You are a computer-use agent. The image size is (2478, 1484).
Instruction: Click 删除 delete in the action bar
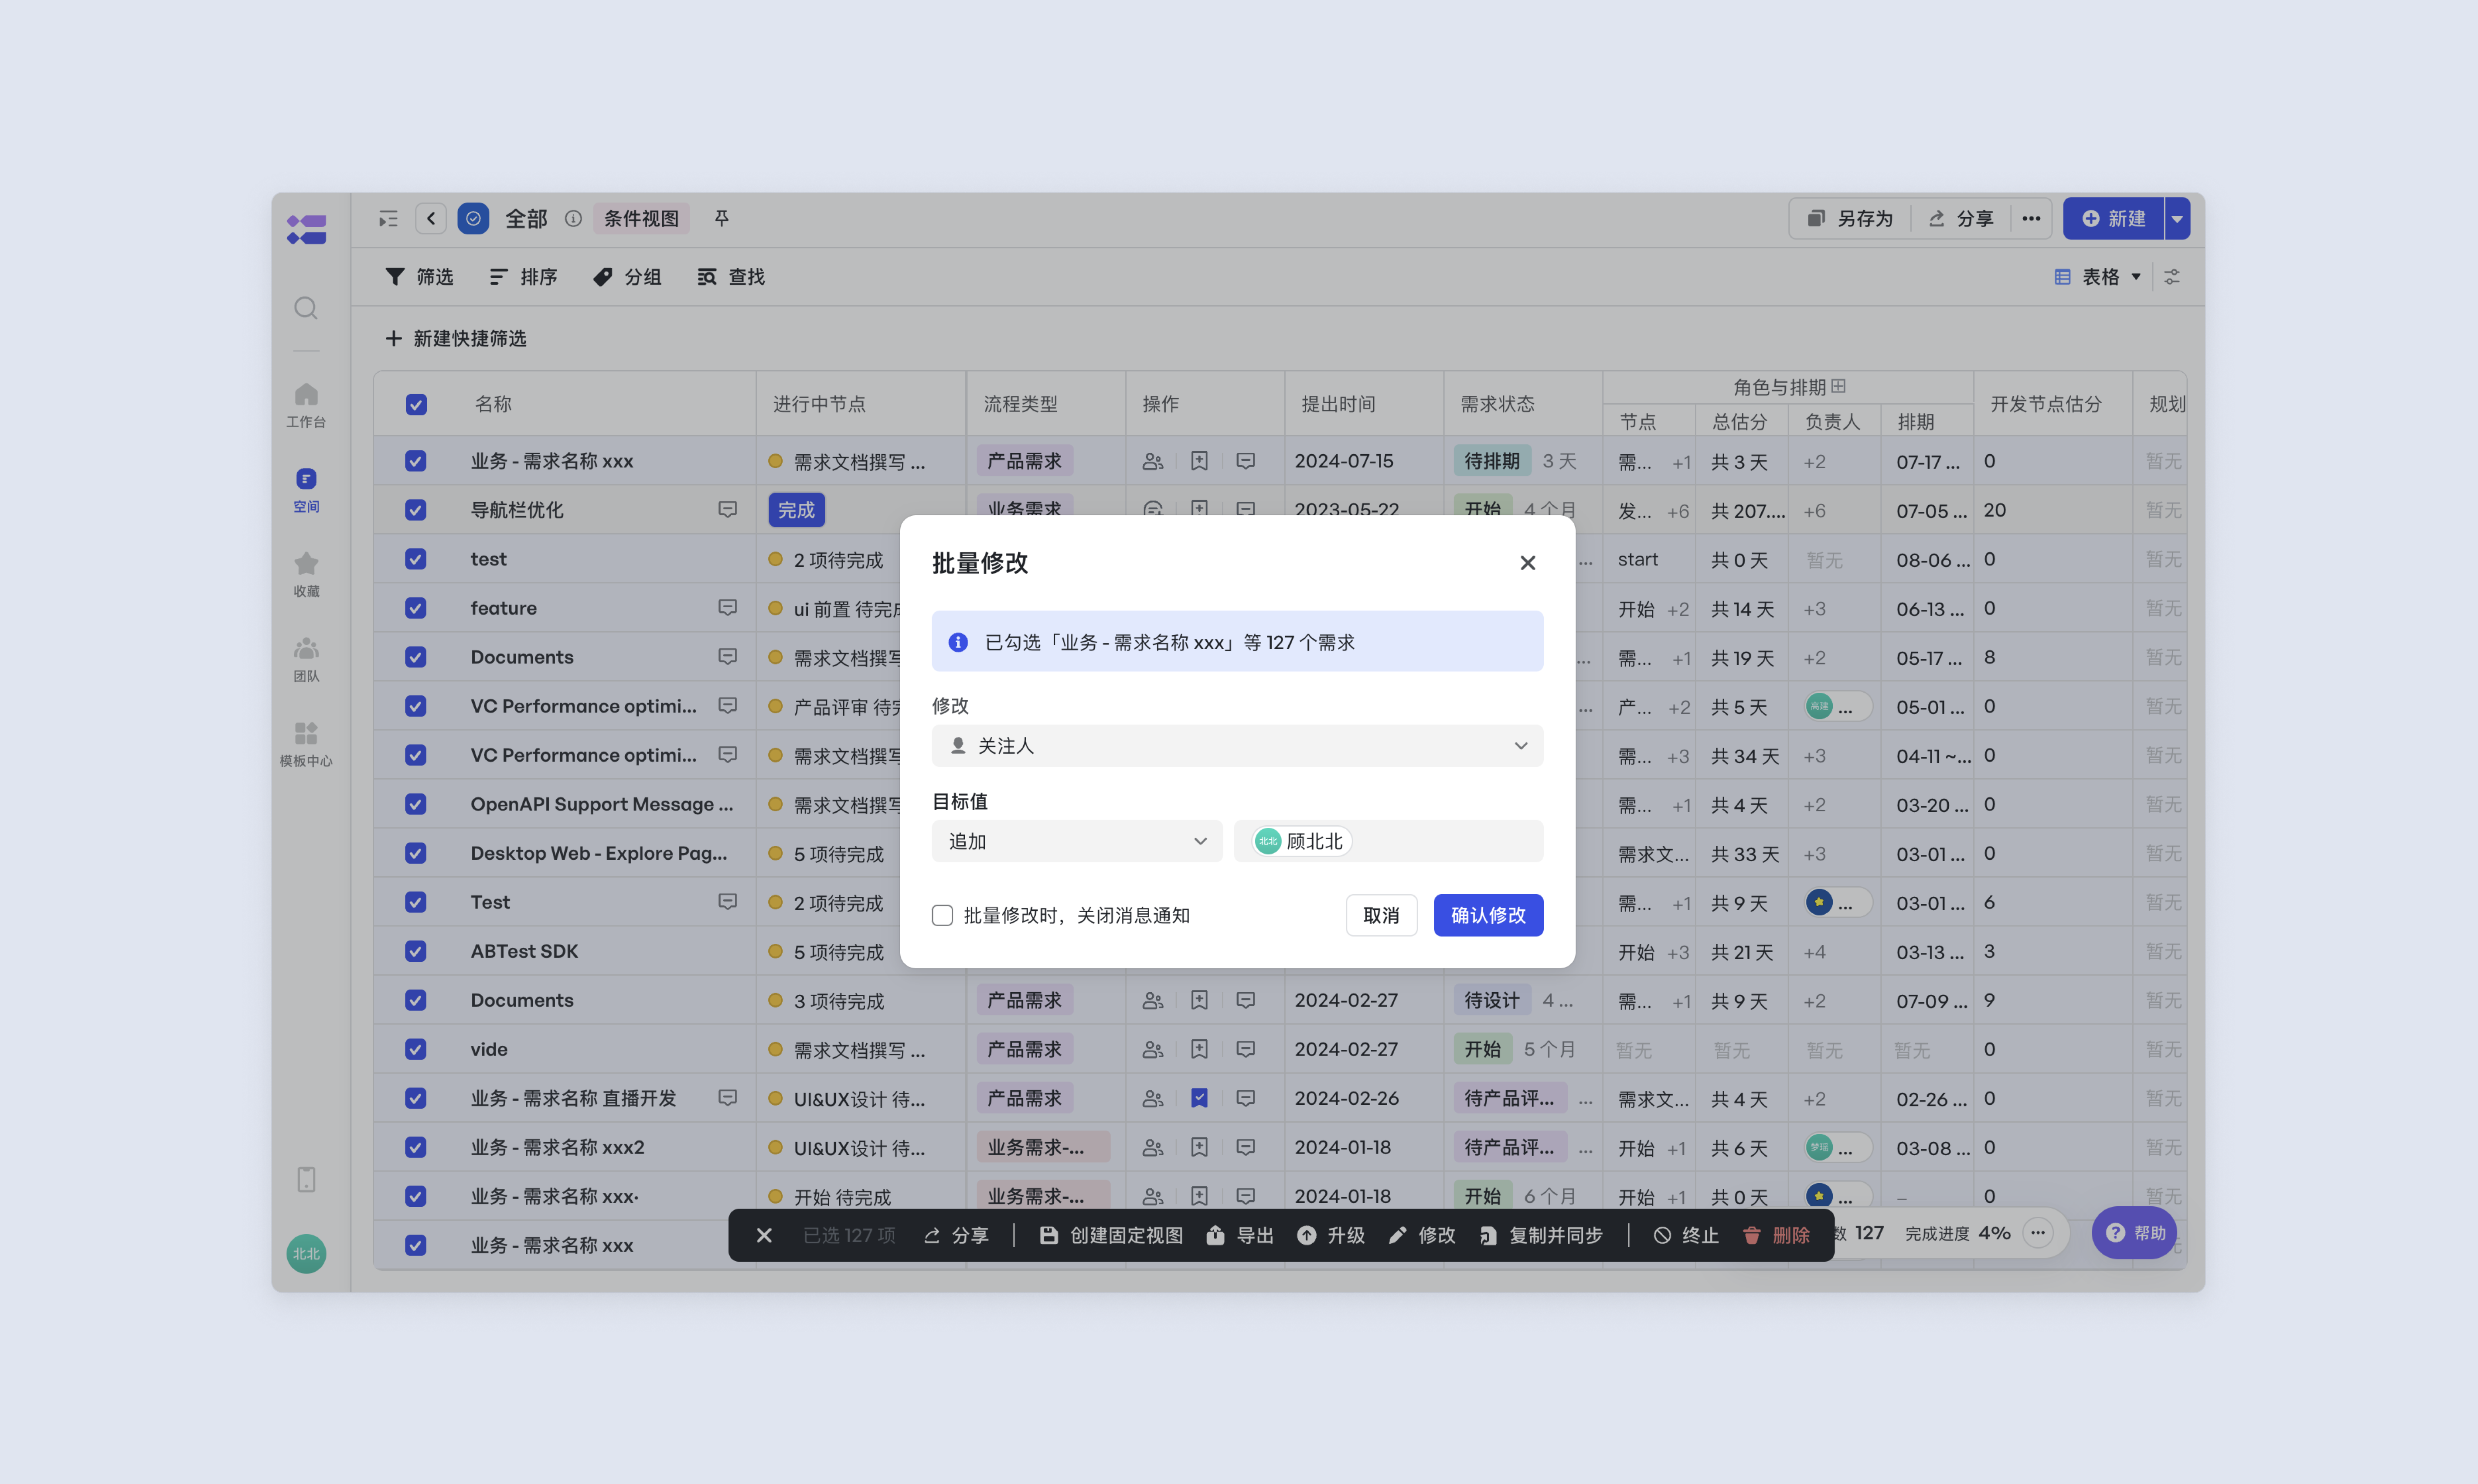1776,1236
